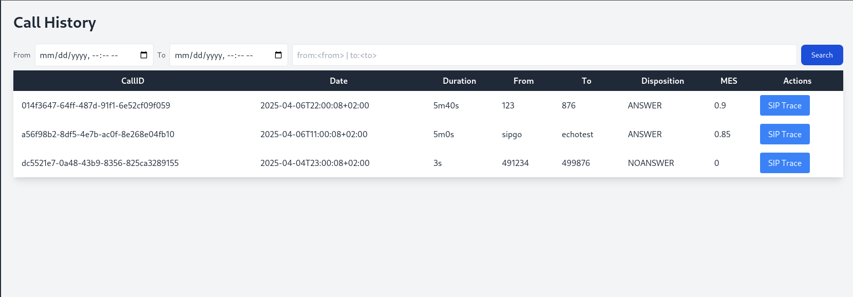Click the echotest destination cell
Image resolution: width=853 pixels, height=297 pixels.
[x=577, y=134]
